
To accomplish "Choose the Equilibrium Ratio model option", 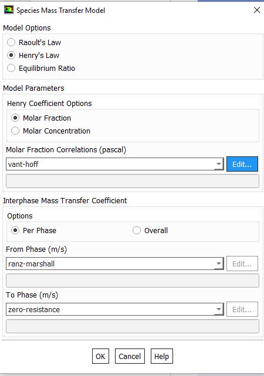I will tap(11, 68).
